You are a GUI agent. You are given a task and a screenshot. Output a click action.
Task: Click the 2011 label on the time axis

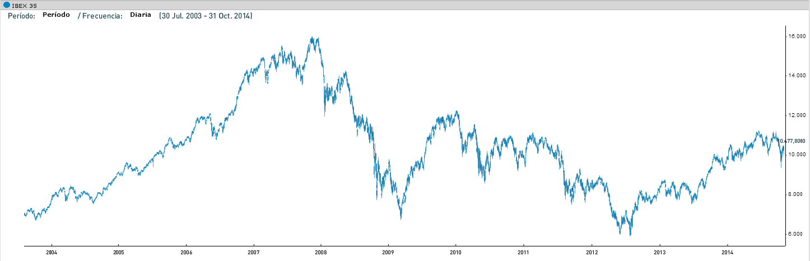(524, 253)
